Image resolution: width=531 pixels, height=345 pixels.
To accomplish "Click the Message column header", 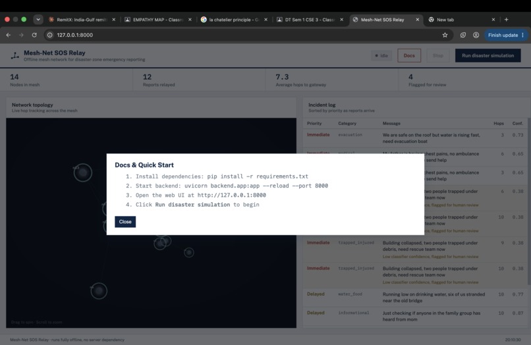I will 391,124.
